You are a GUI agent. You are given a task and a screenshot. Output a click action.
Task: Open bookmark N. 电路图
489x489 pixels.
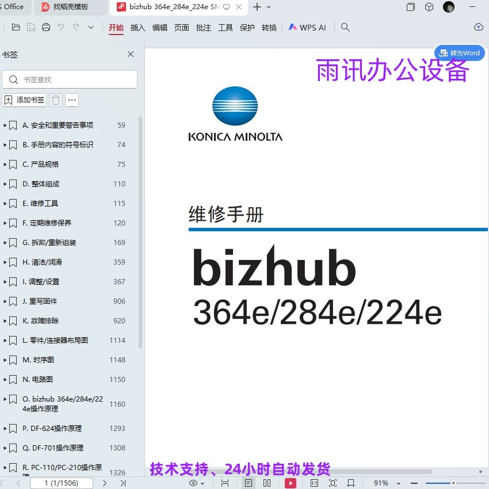pos(37,380)
